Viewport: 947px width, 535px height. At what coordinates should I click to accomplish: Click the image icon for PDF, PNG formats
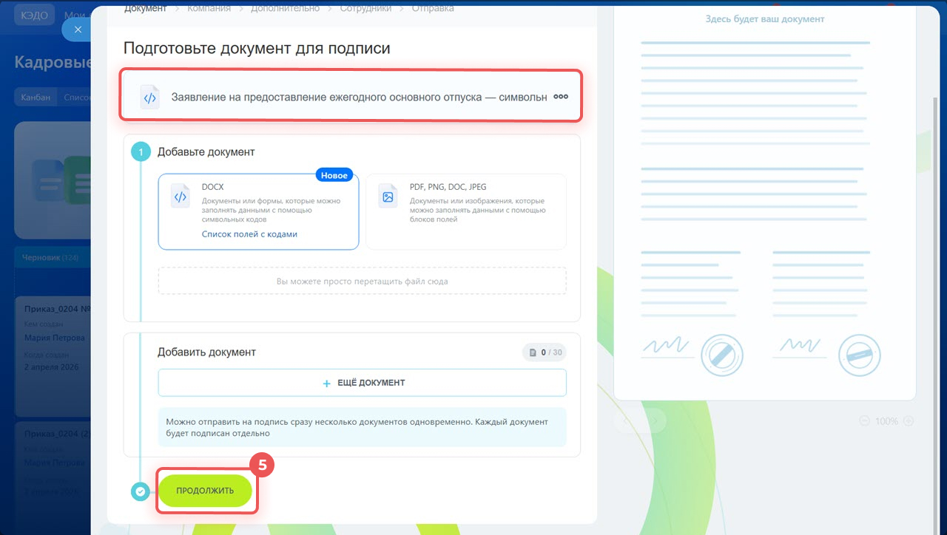click(x=388, y=197)
